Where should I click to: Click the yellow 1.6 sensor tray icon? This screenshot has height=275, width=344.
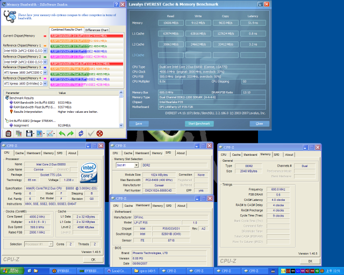pos(283,271)
